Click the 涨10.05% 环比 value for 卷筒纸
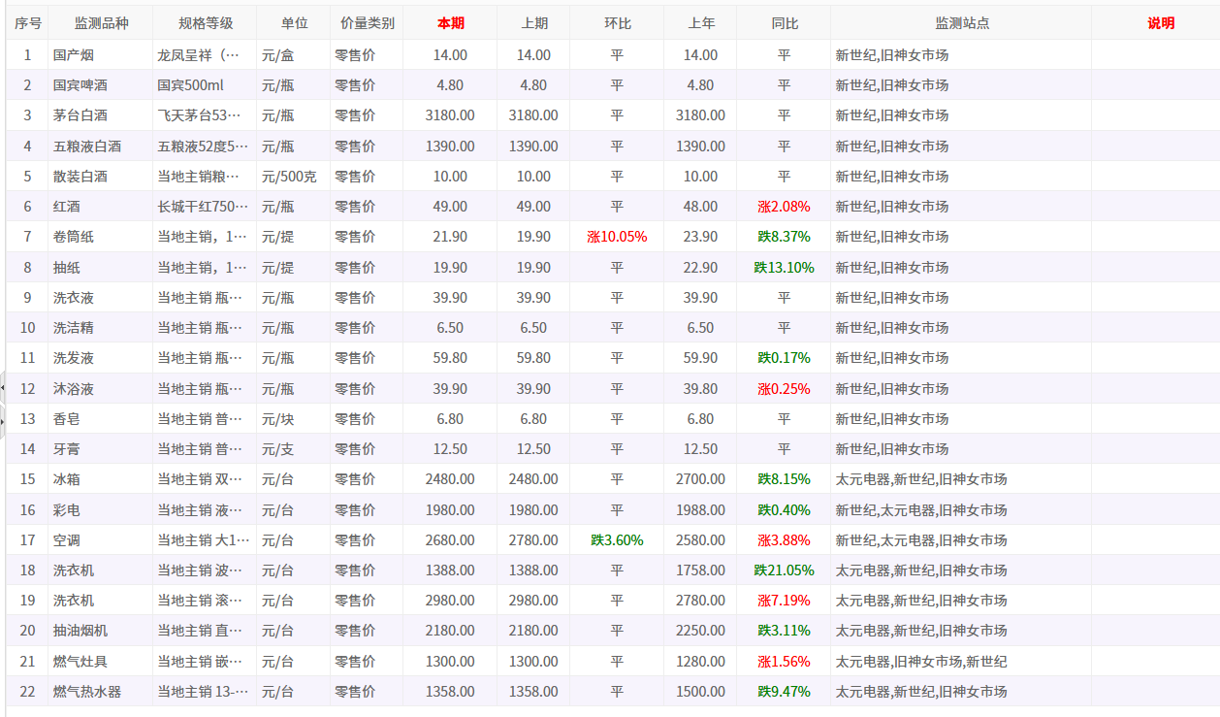The width and height of the screenshot is (1220, 717). [617, 237]
